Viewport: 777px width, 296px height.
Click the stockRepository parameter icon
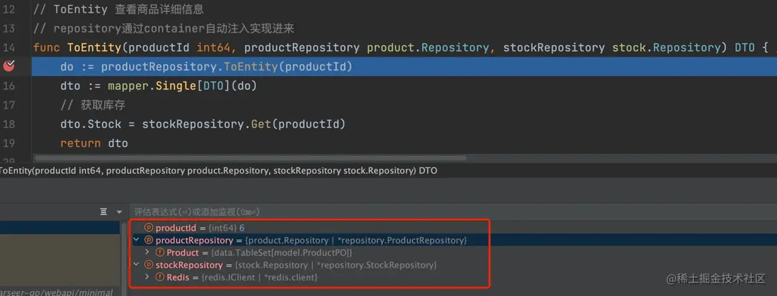click(149, 265)
